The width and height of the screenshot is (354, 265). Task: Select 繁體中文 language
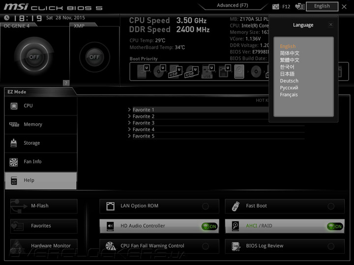pos(290,60)
